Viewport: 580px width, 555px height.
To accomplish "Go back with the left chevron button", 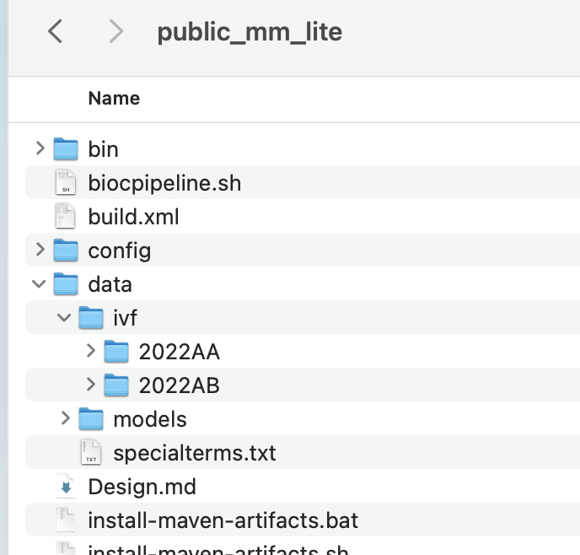I will [x=55, y=31].
